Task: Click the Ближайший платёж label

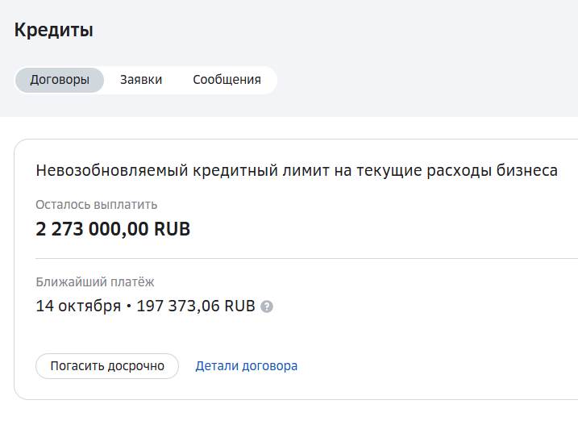Action: 95,282
